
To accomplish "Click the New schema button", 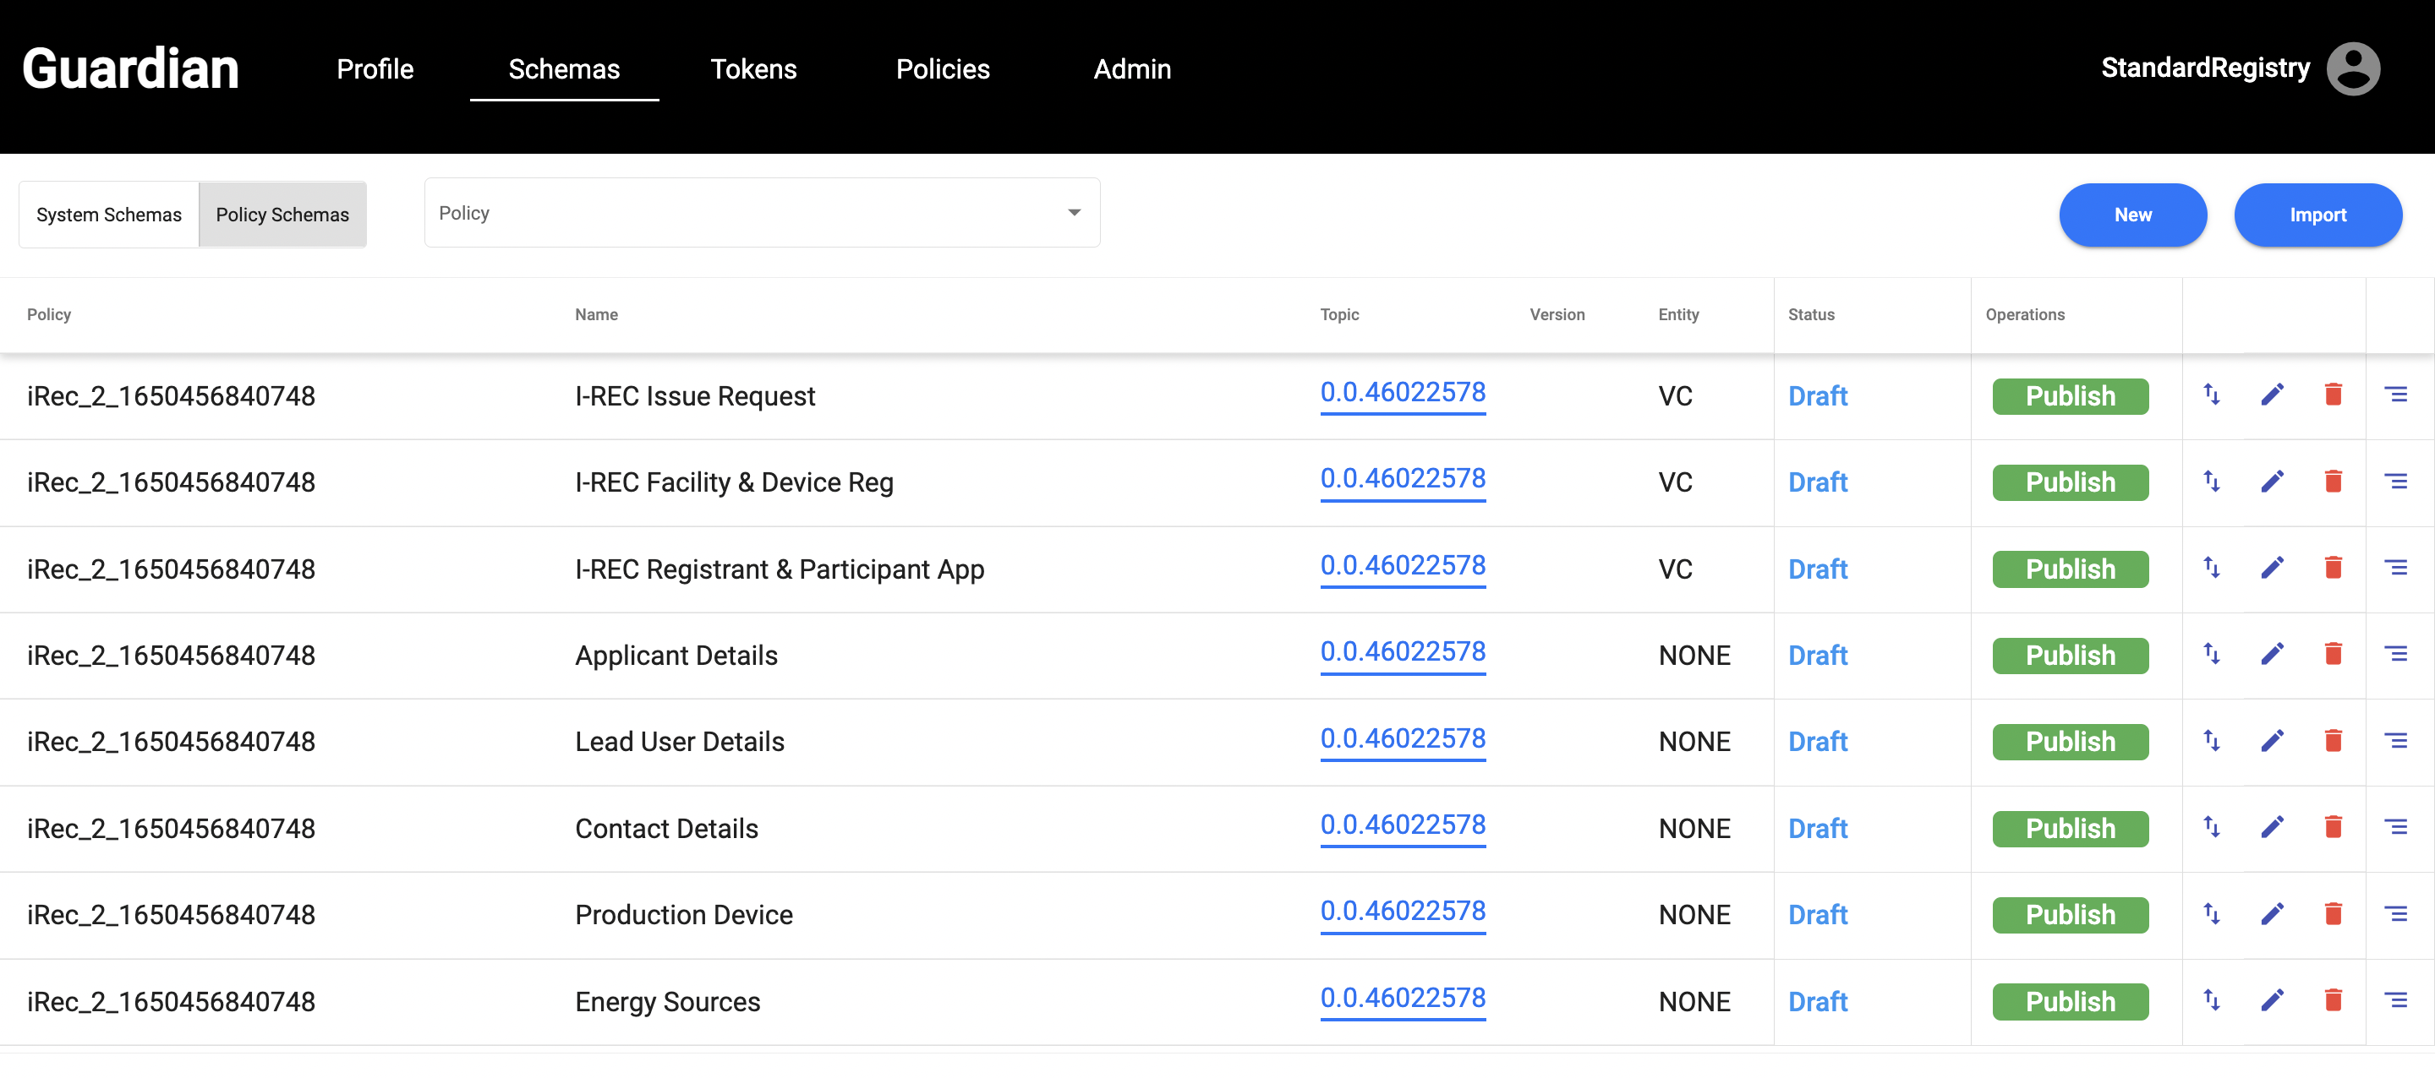I will 2131,215.
